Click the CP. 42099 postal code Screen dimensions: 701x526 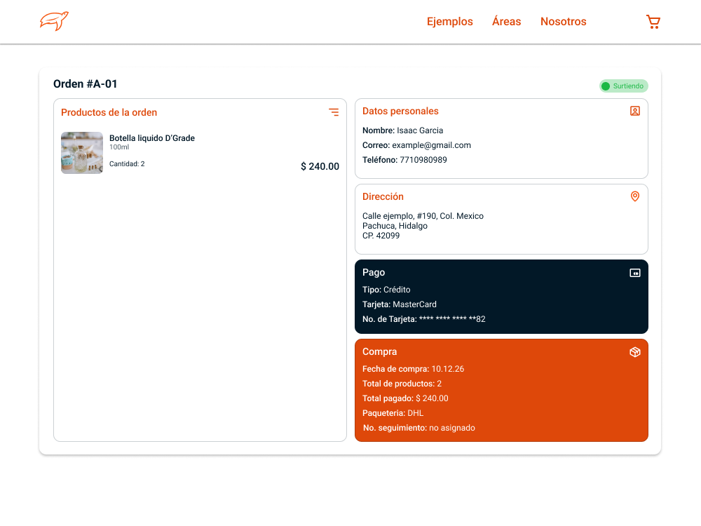[381, 236]
